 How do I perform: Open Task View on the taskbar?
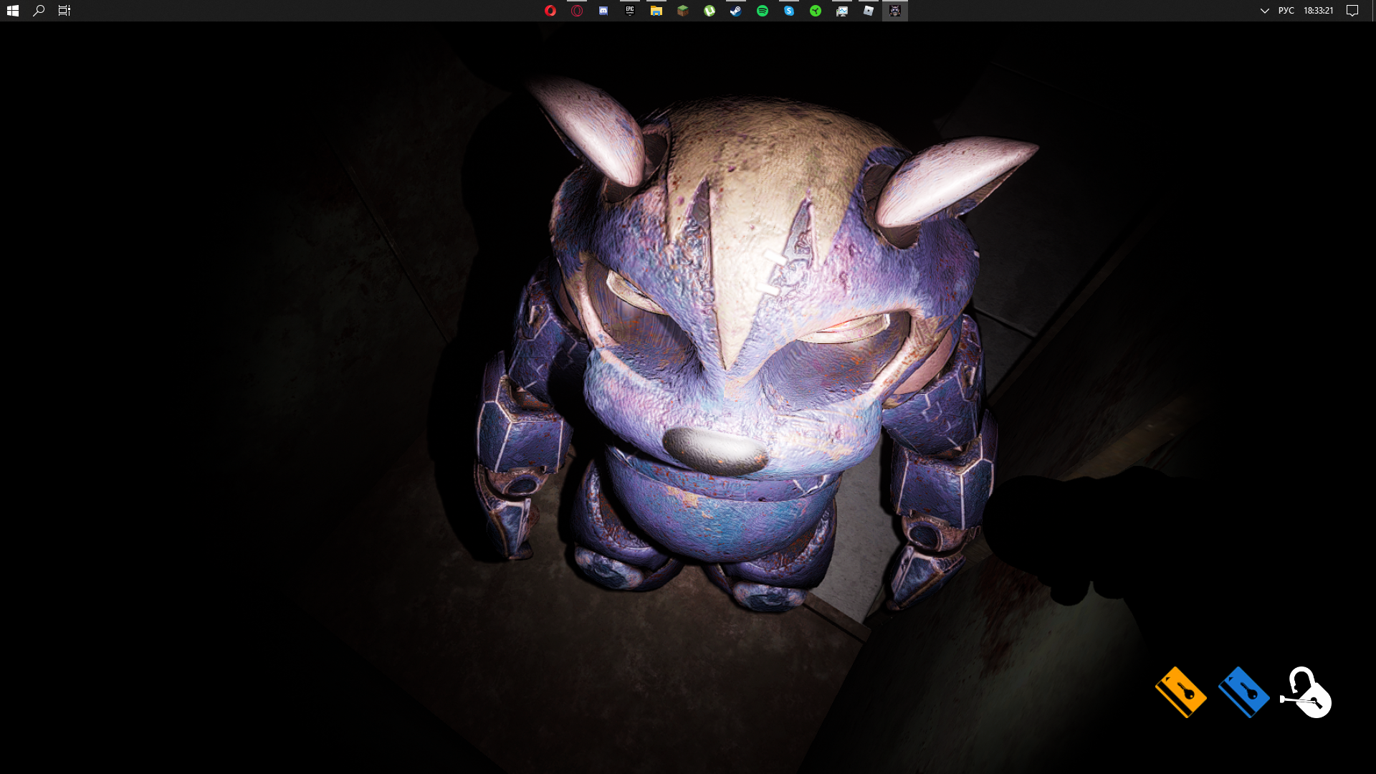(64, 11)
